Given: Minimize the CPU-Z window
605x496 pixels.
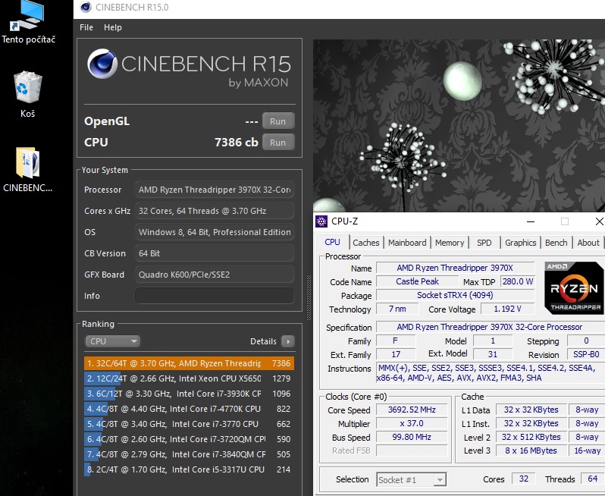Looking at the screenshot, I should pos(531,221).
